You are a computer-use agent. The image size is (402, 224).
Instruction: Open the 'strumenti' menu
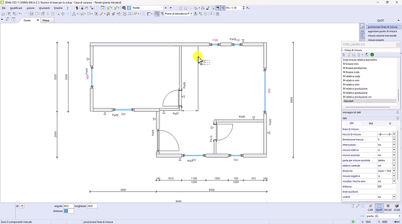[44, 8]
